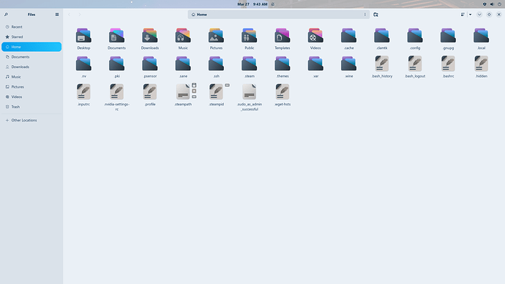Toggle between grid and list view
Viewport: 505px width, 284px height.
coord(463,15)
